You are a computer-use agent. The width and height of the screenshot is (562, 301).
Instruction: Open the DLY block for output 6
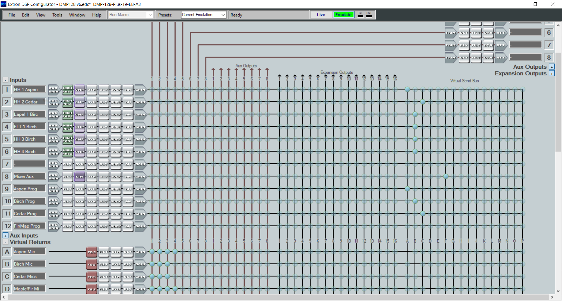point(464,33)
